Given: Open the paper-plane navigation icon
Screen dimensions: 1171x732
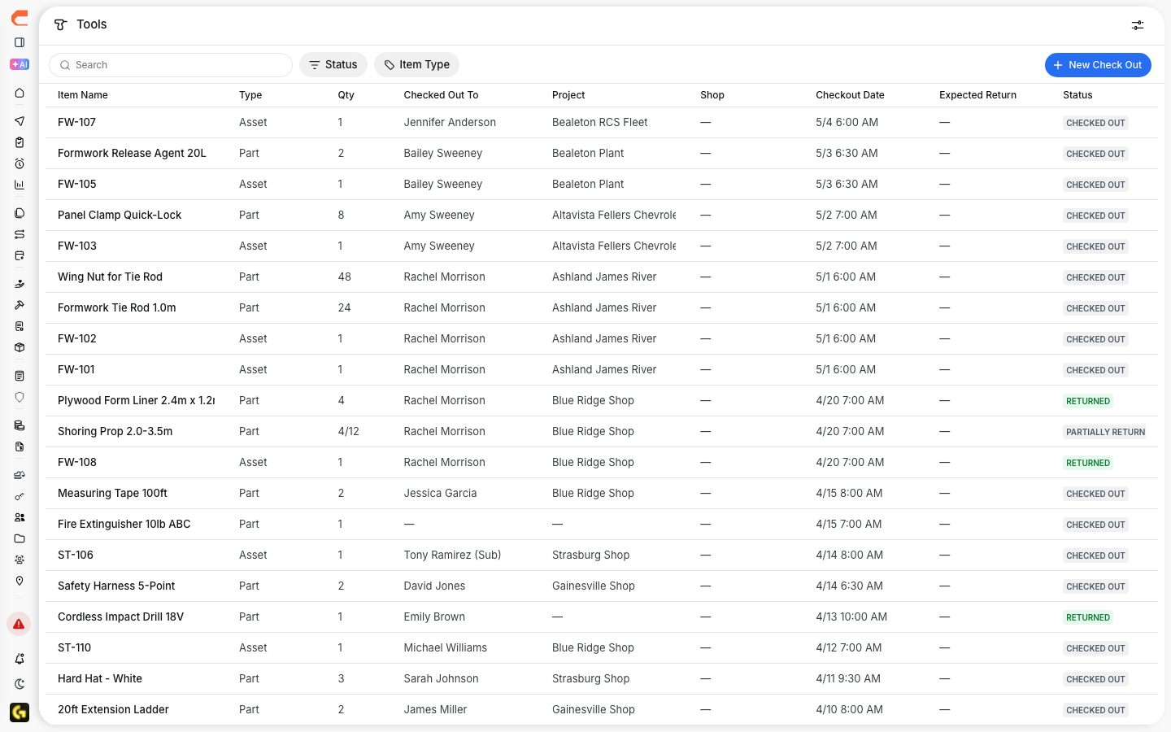Looking at the screenshot, I should [20, 121].
